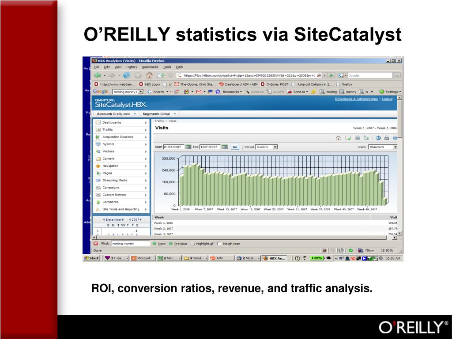
Task: Click the Logout link
Action: (387, 99)
